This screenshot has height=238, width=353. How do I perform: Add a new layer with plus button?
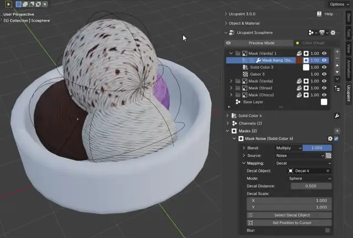337,52
